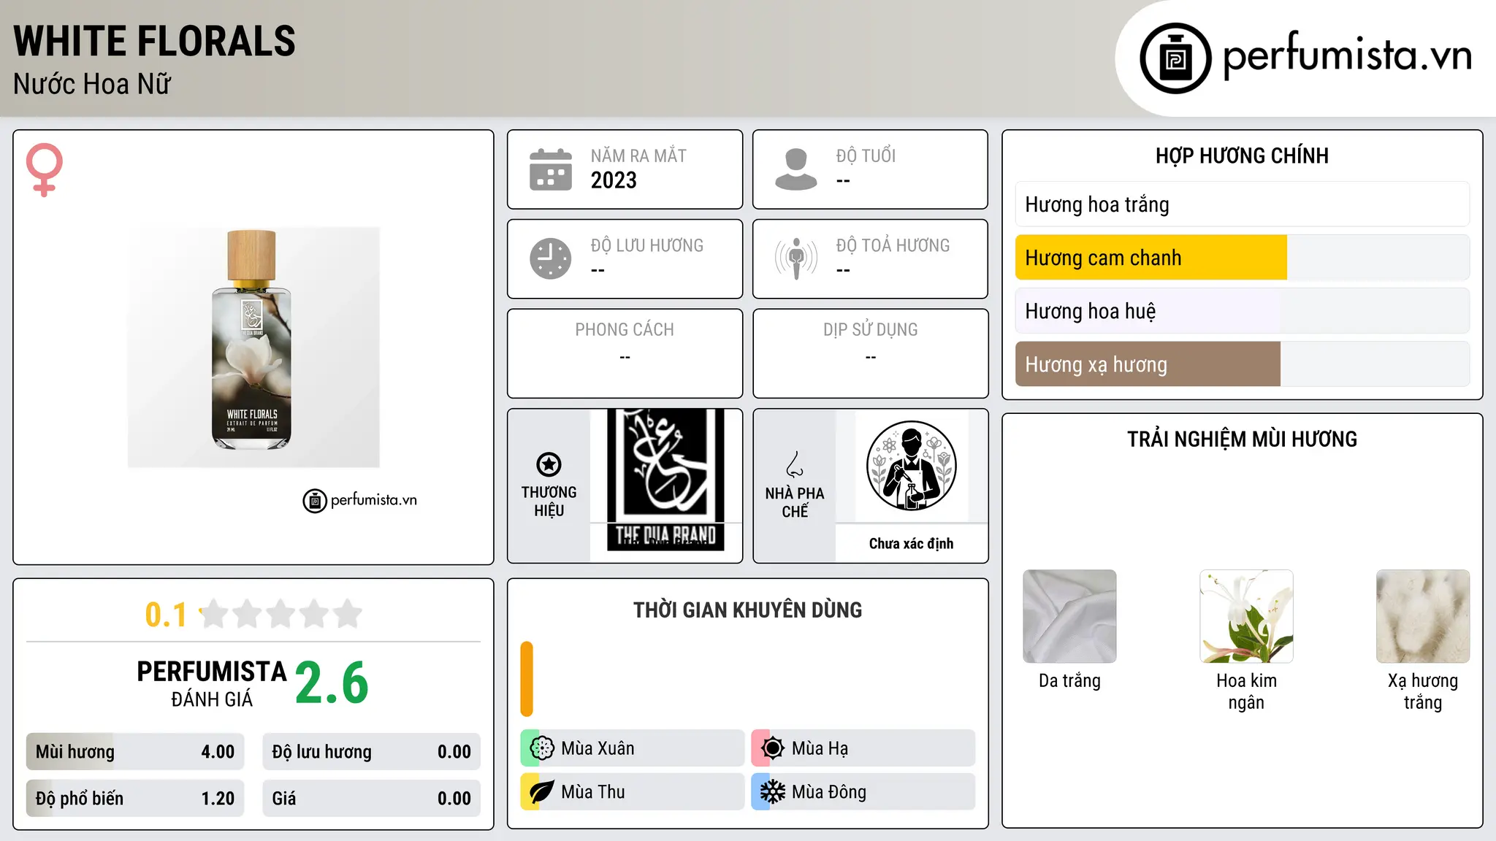Click the sun icon beside Mùa Hạ
Image resolution: width=1496 pixels, height=841 pixels.
[x=773, y=748]
